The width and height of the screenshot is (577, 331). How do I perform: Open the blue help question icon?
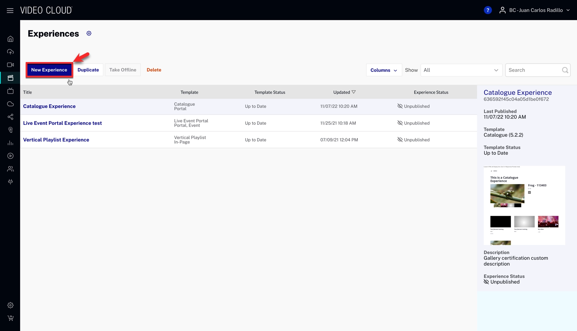(487, 10)
